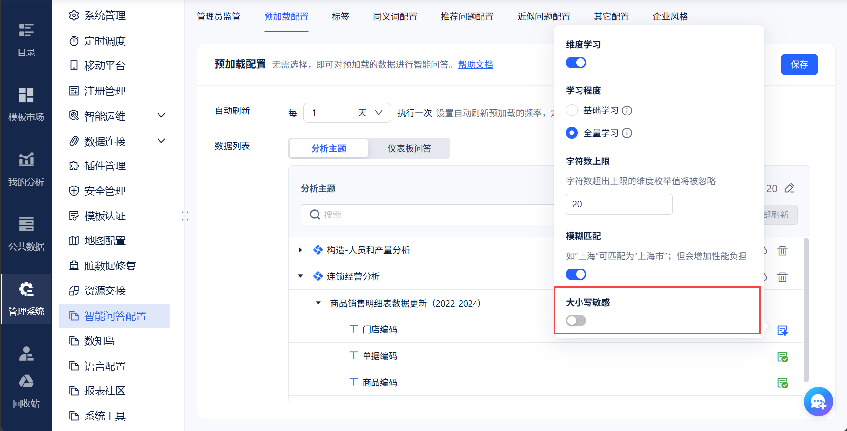Click the 字符数上限 input field
The height and width of the screenshot is (431, 847).
click(619, 204)
